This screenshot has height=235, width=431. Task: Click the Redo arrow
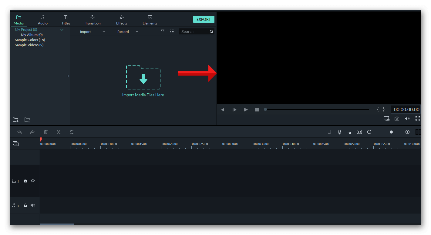[x=32, y=132]
